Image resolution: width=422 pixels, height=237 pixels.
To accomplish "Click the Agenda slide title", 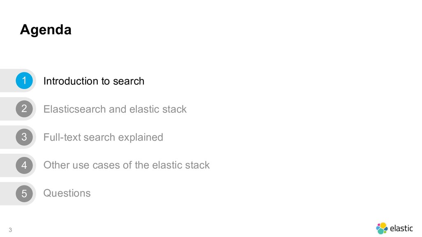I will click(46, 30).
